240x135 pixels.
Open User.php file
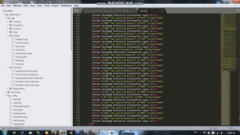pos(19,64)
